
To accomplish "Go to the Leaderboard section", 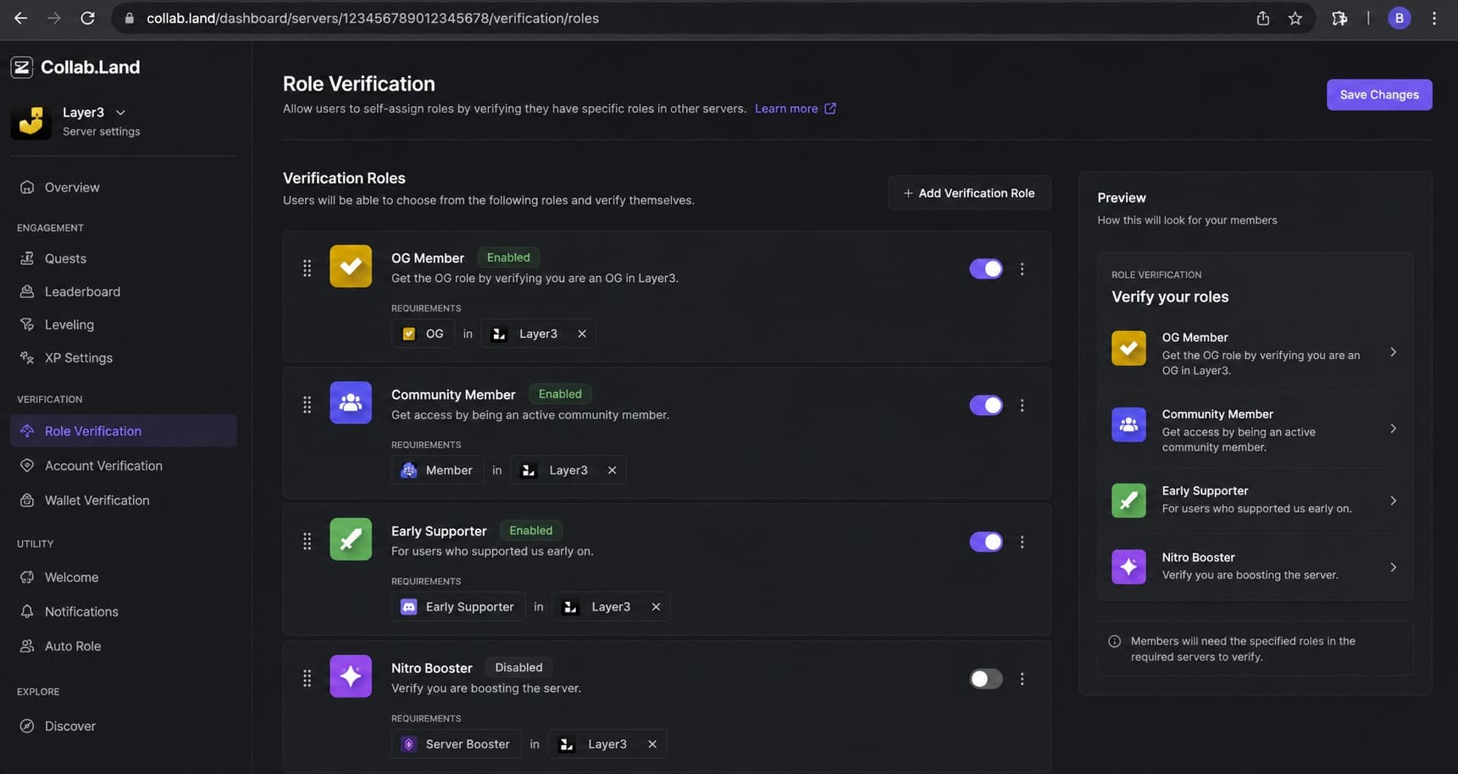I will [124, 291].
